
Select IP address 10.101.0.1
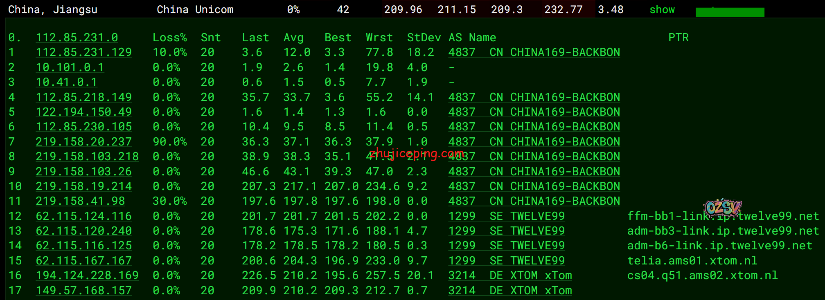point(70,67)
